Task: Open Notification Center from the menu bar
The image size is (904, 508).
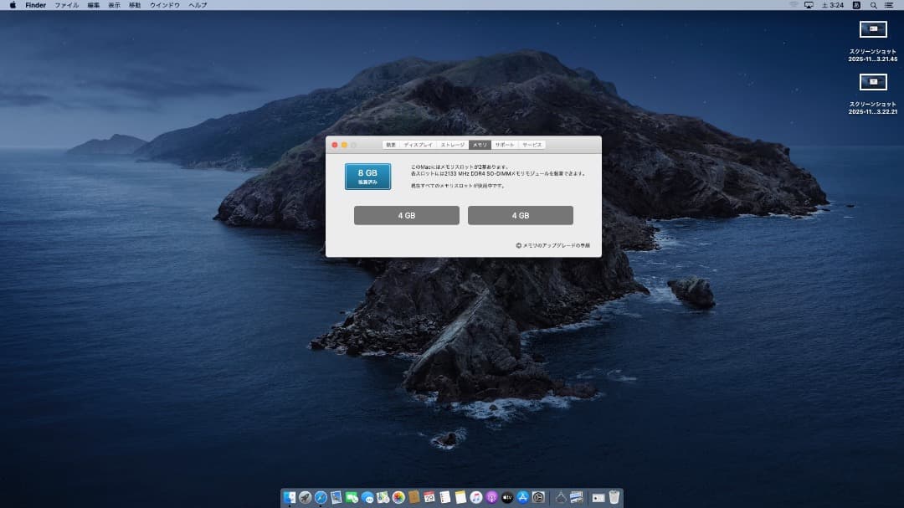Action: pyautogui.click(x=890, y=5)
